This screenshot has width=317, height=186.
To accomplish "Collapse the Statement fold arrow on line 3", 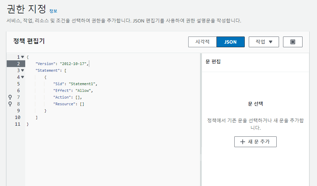I will [23, 70].
